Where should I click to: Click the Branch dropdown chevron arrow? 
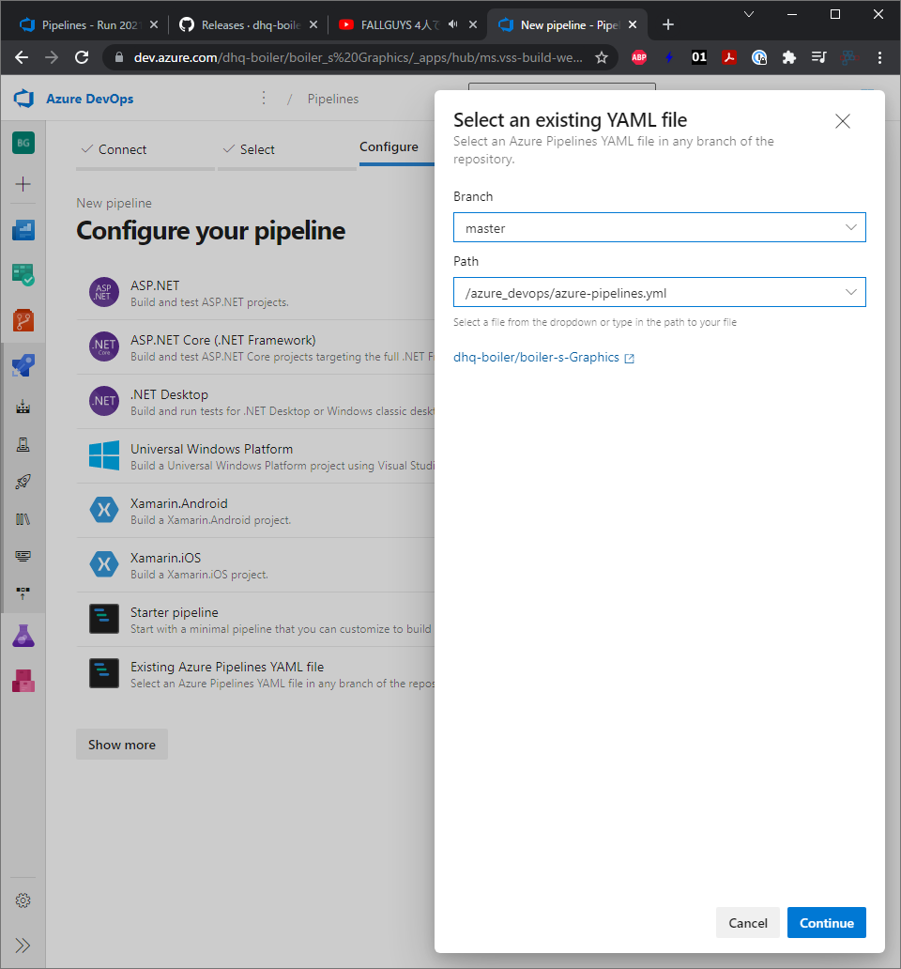coord(851,227)
